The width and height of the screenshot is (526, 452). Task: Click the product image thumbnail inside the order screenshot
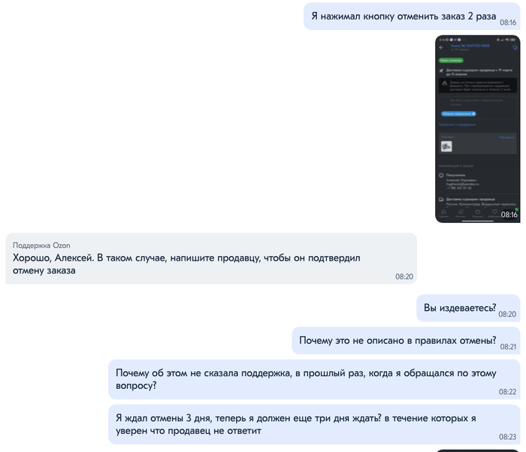(446, 146)
